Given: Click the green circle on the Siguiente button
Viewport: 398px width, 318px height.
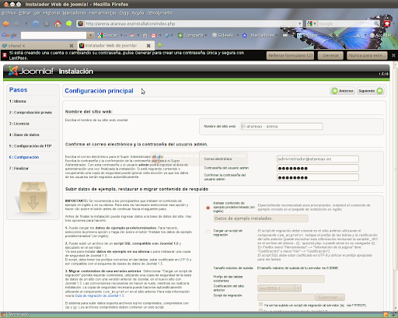Looking at the screenshot, I should click(x=379, y=91).
